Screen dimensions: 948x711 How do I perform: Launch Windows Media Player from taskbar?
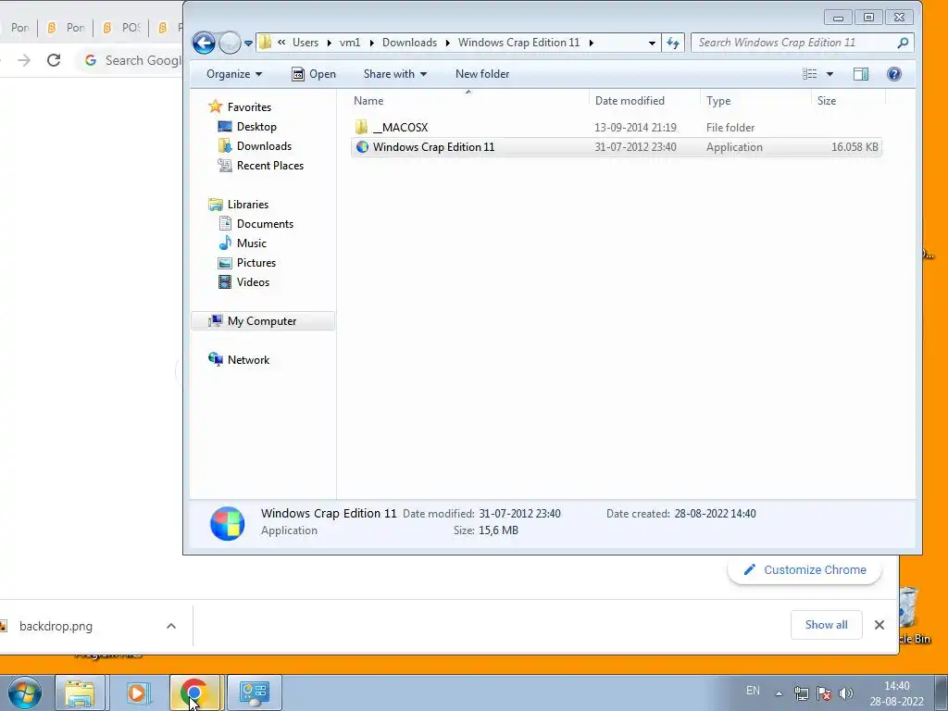(138, 692)
